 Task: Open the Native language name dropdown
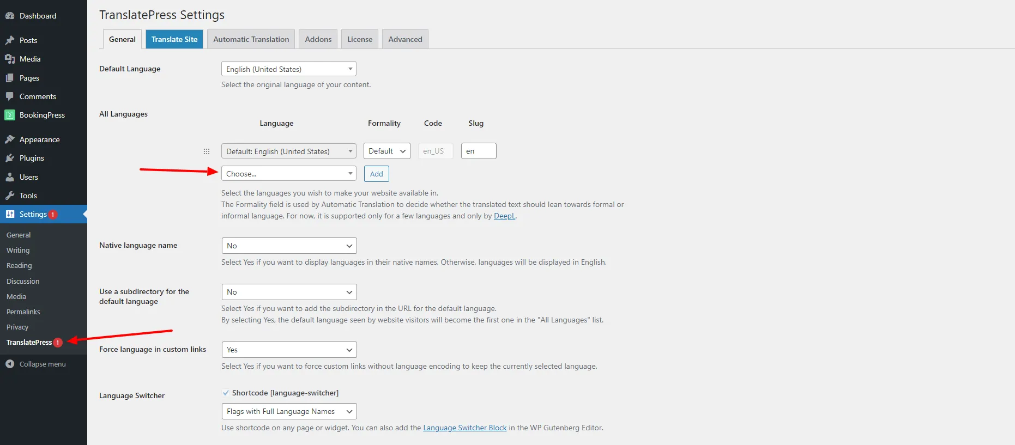point(289,246)
